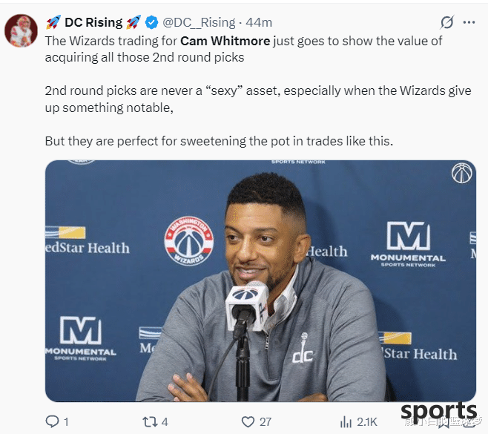Click the like count 27

[266, 422]
